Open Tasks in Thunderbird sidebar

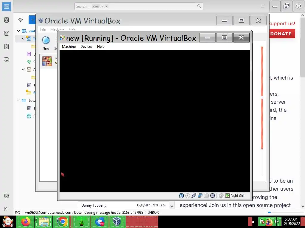pos(7,47)
